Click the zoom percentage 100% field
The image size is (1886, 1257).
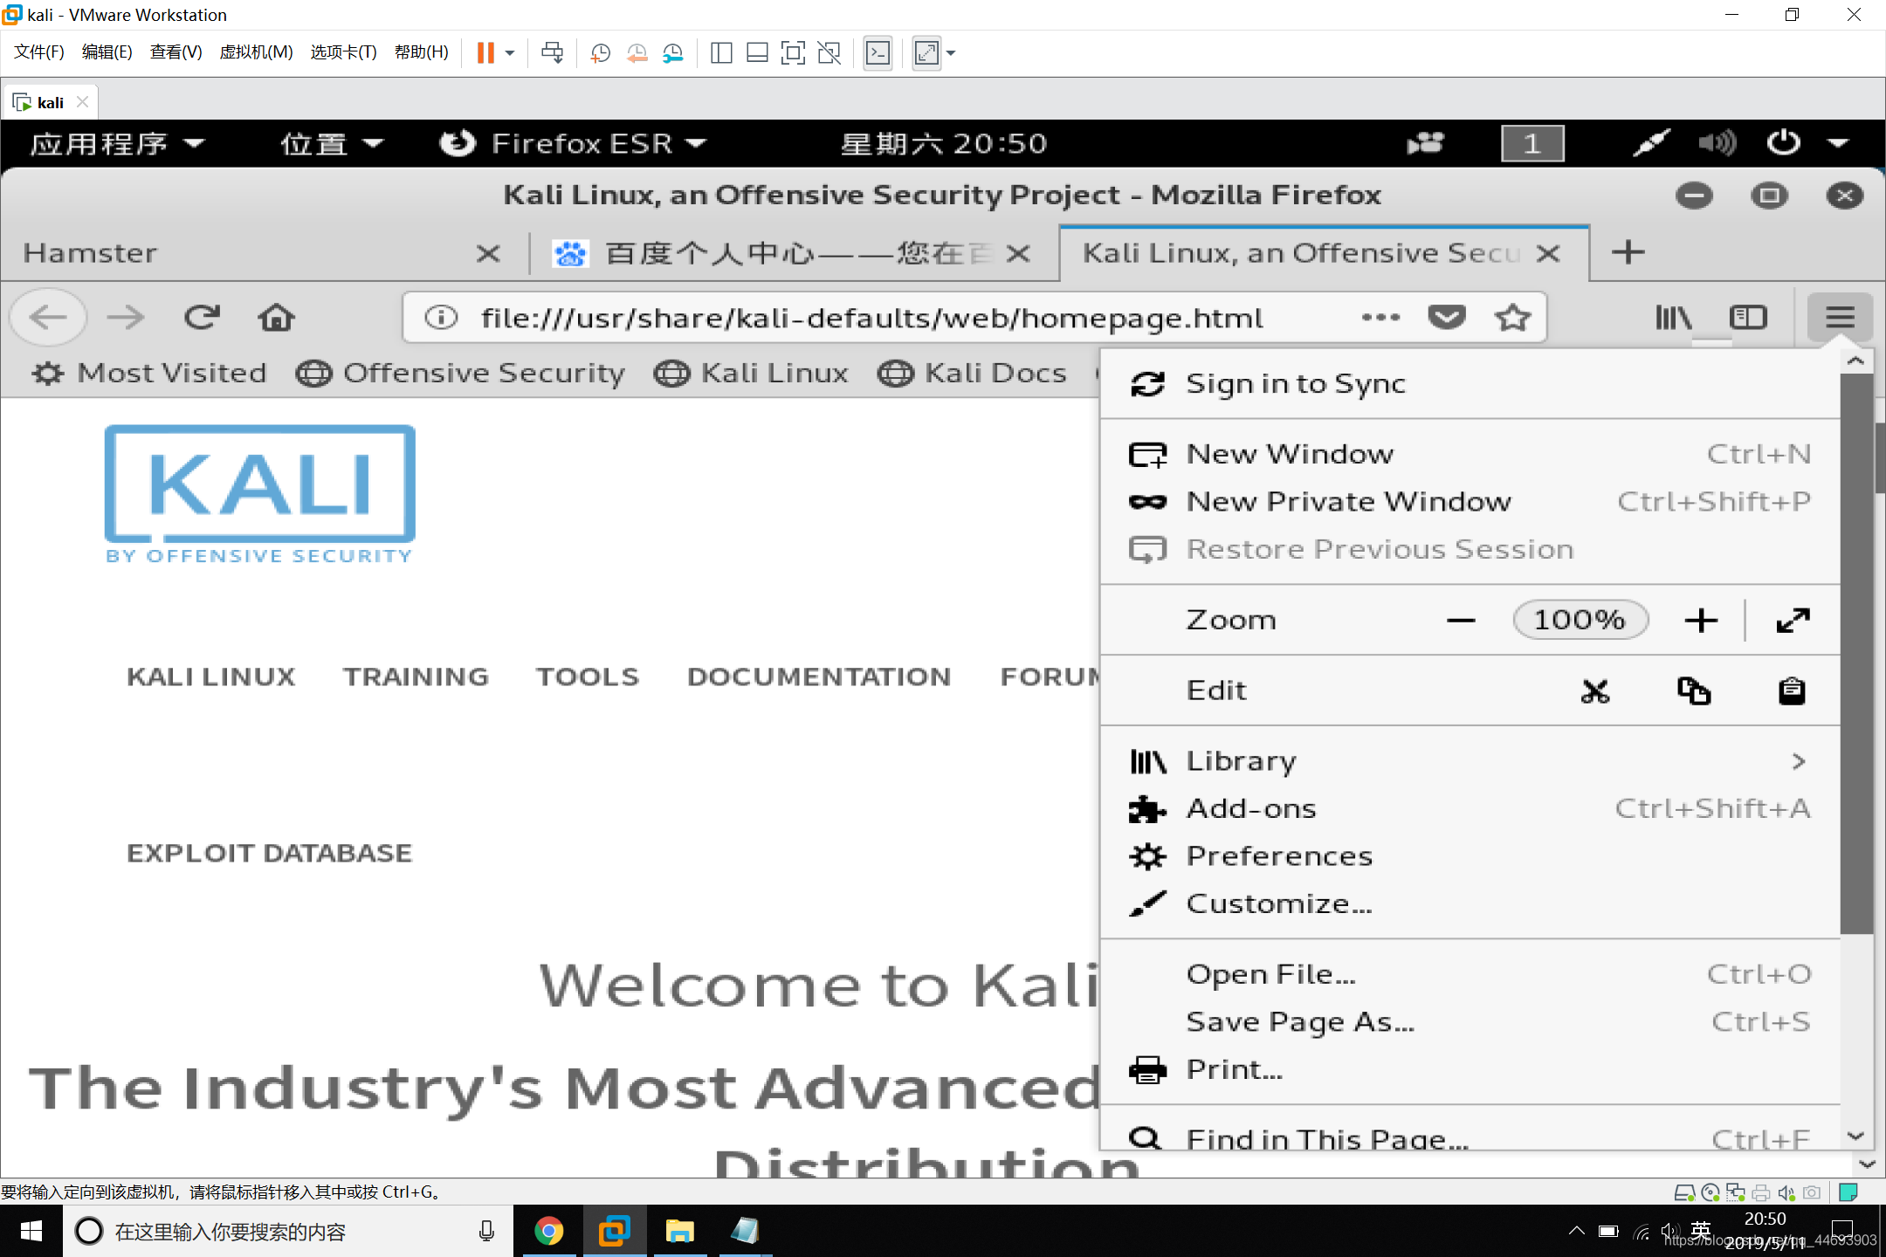[x=1577, y=619]
